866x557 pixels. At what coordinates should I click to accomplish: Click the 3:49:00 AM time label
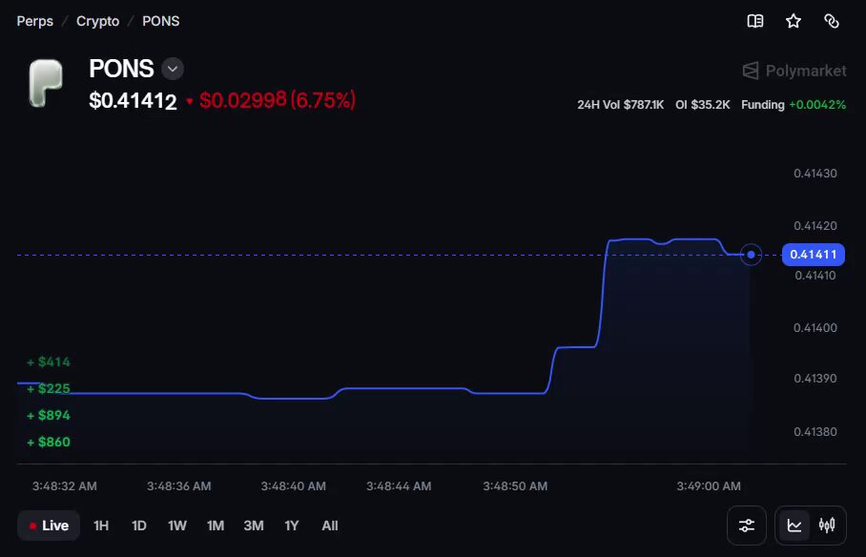pos(709,486)
